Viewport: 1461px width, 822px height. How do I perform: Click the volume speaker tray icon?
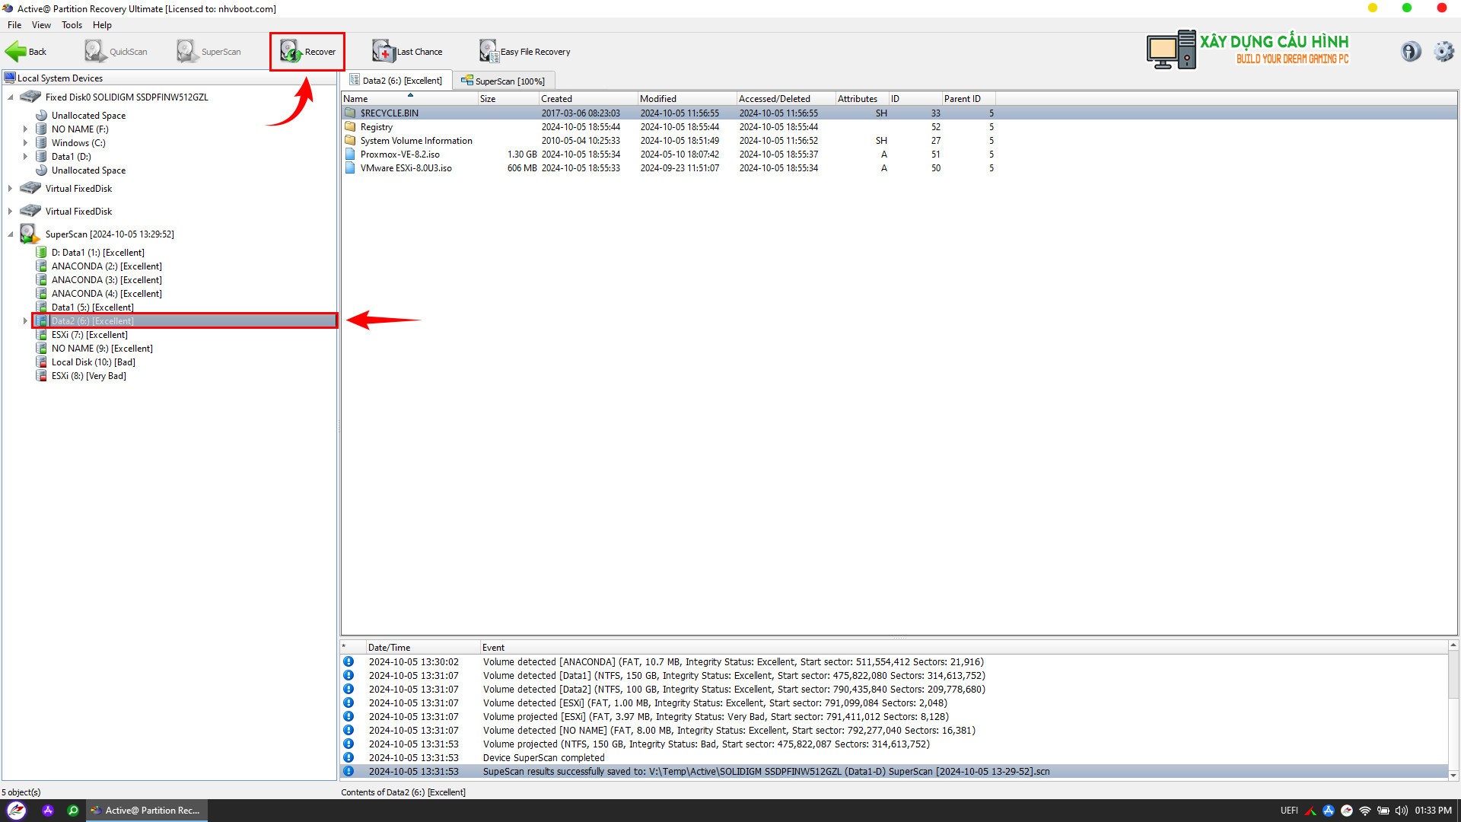1401,811
